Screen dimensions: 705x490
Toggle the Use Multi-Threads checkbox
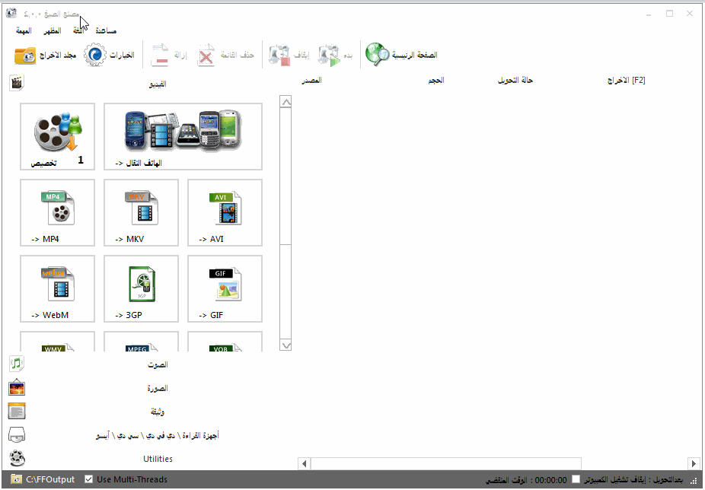coord(89,479)
